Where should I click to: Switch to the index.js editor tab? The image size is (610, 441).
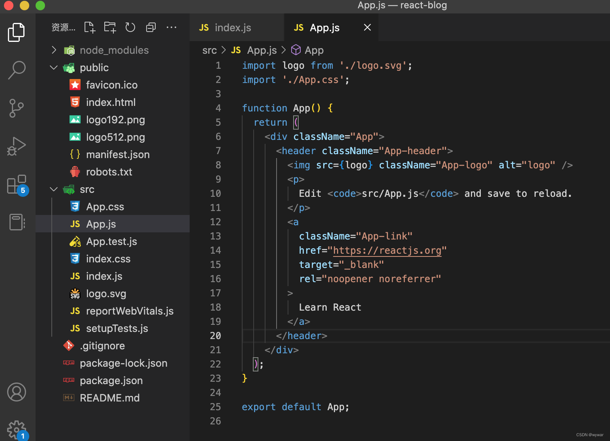[x=237, y=27]
